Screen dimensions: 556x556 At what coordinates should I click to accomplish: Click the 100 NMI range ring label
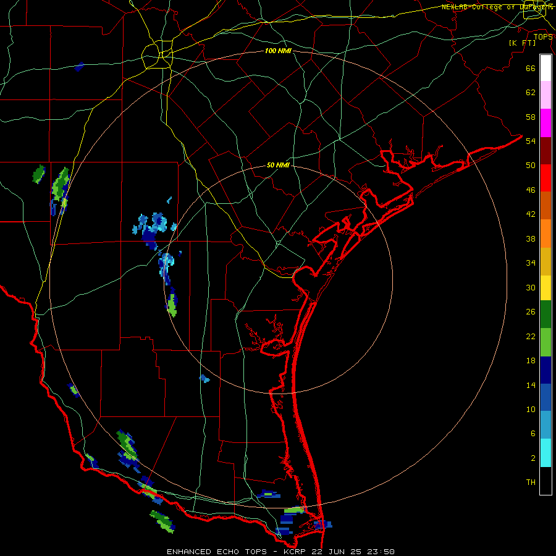[x=278, y=51]
